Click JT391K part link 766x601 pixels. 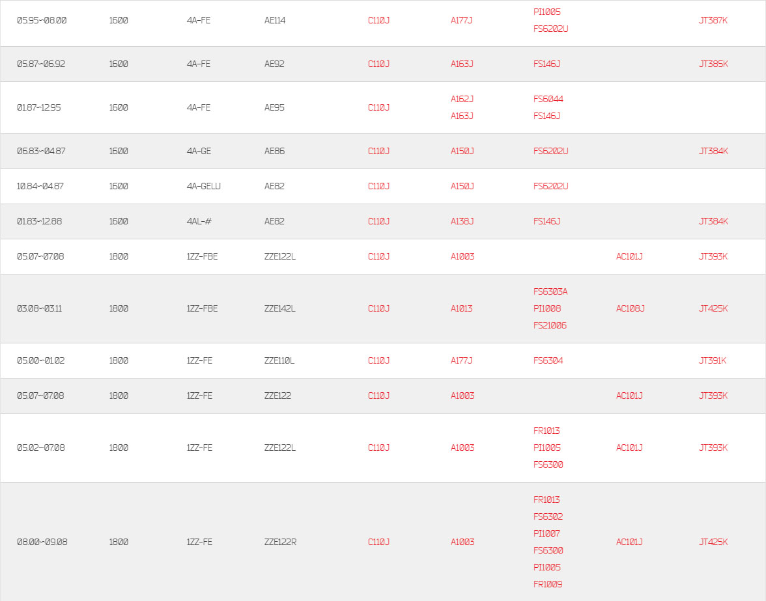click(713, 360)
